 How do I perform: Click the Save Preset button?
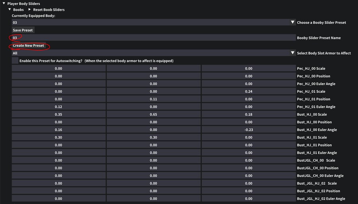(23, 30)
